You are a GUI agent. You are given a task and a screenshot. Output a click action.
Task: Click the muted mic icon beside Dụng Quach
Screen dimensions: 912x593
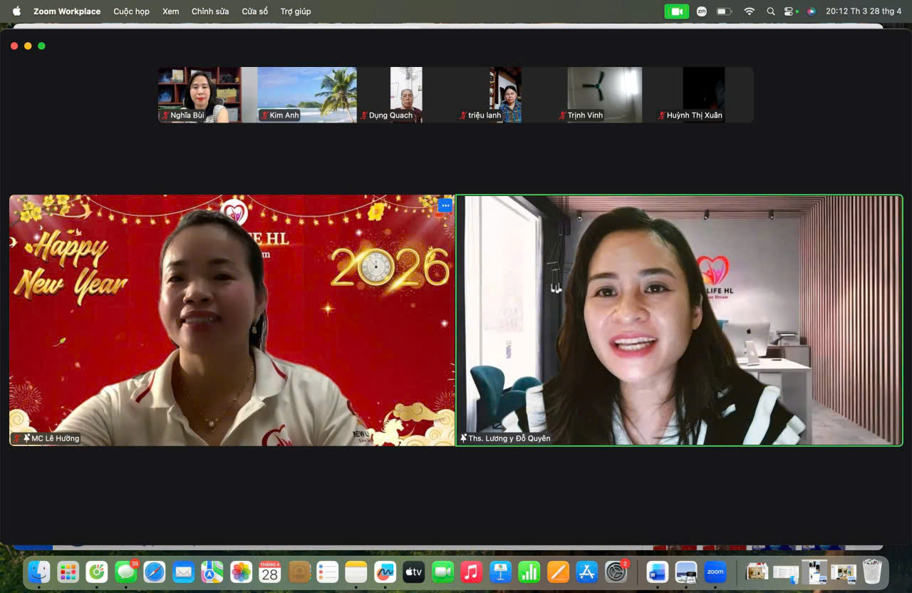click(364, 115)
